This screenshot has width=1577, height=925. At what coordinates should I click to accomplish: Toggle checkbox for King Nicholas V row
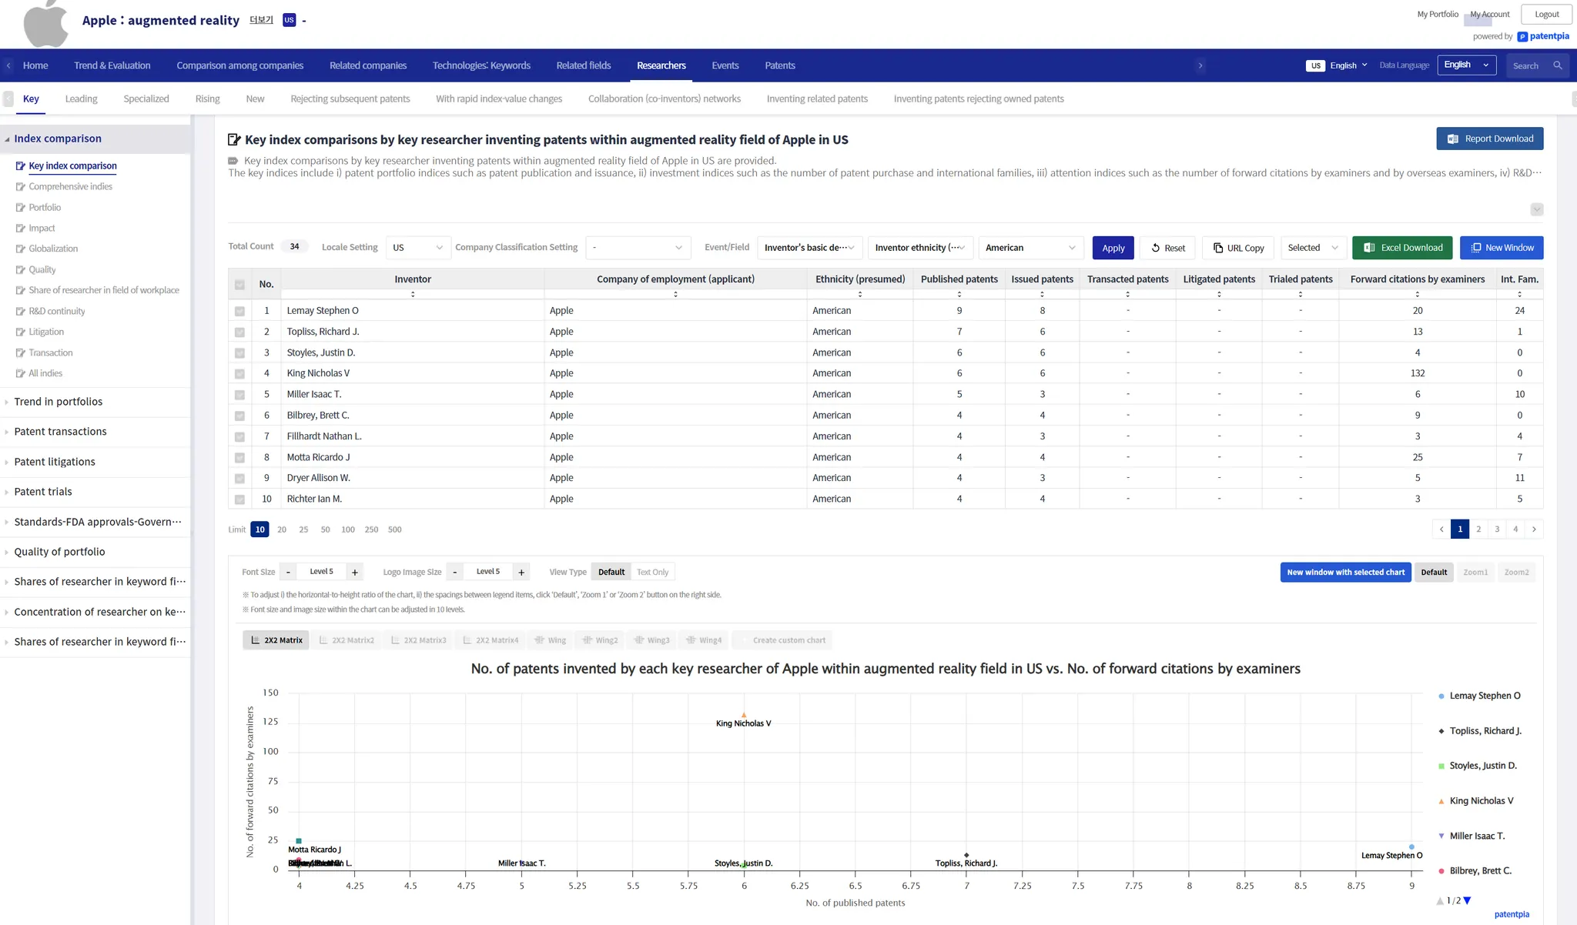pos(239,374)
